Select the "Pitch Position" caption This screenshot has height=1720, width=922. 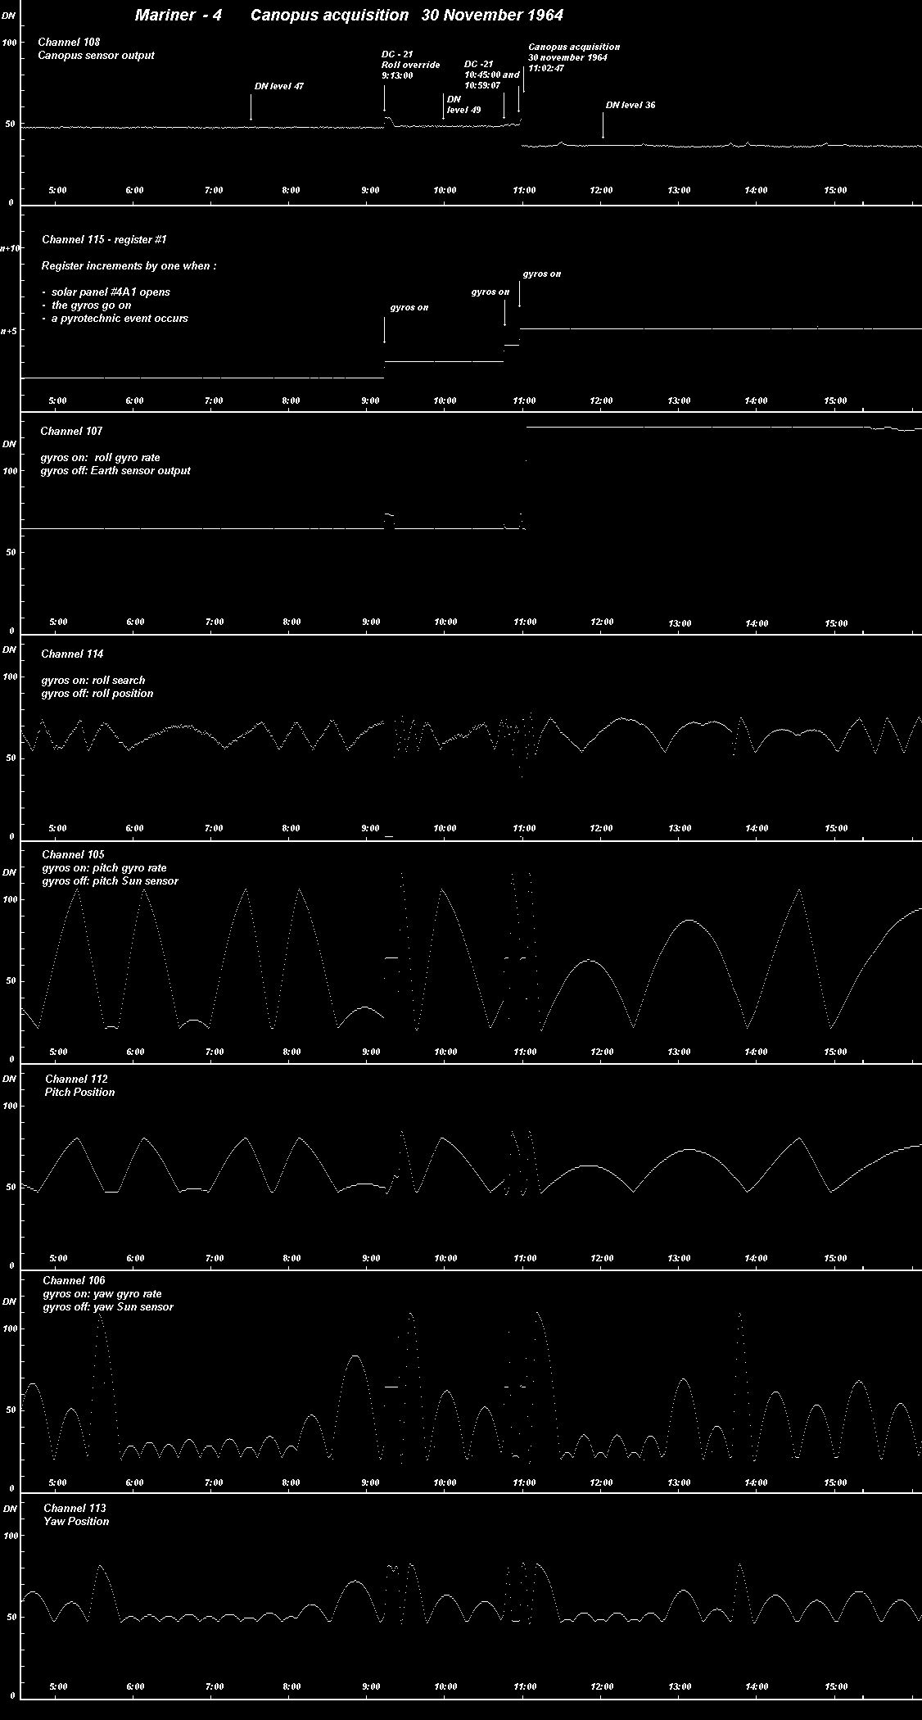[79, 1093]
